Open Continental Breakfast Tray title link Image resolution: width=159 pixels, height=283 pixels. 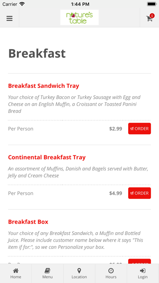click(47, 157)
